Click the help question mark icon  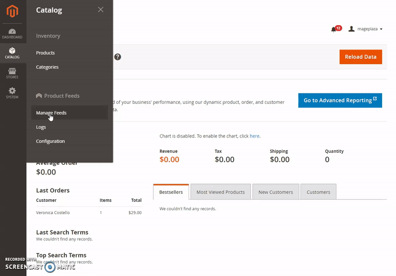117,57
